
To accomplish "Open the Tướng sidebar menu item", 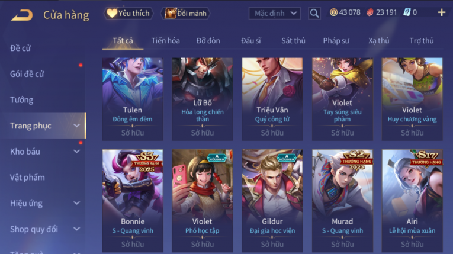I will 22,100.
